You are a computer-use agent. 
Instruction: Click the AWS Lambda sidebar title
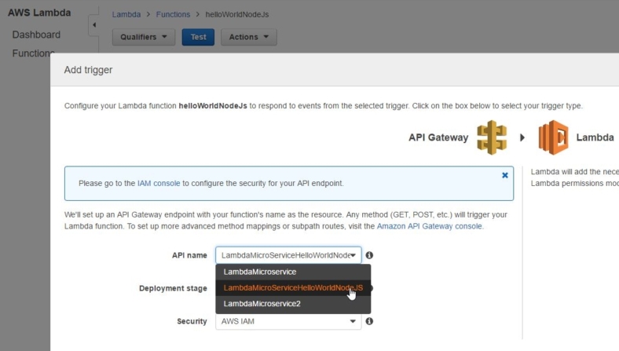39,13
